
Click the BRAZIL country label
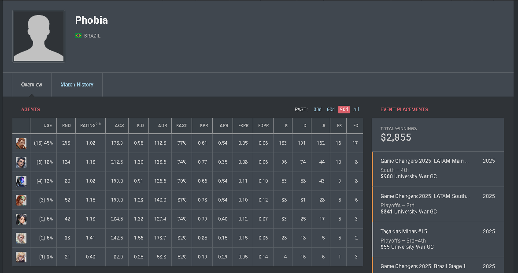[92, 36]
